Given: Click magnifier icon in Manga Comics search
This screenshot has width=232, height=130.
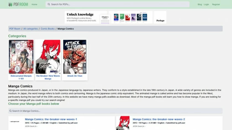Looking at the screenshot, I should point(10,111).
